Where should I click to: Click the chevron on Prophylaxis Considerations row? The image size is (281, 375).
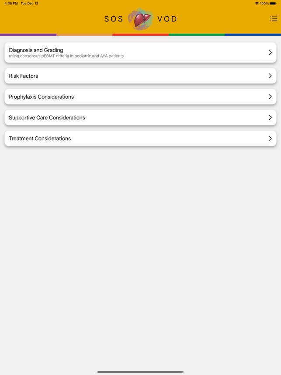(270, 97)
